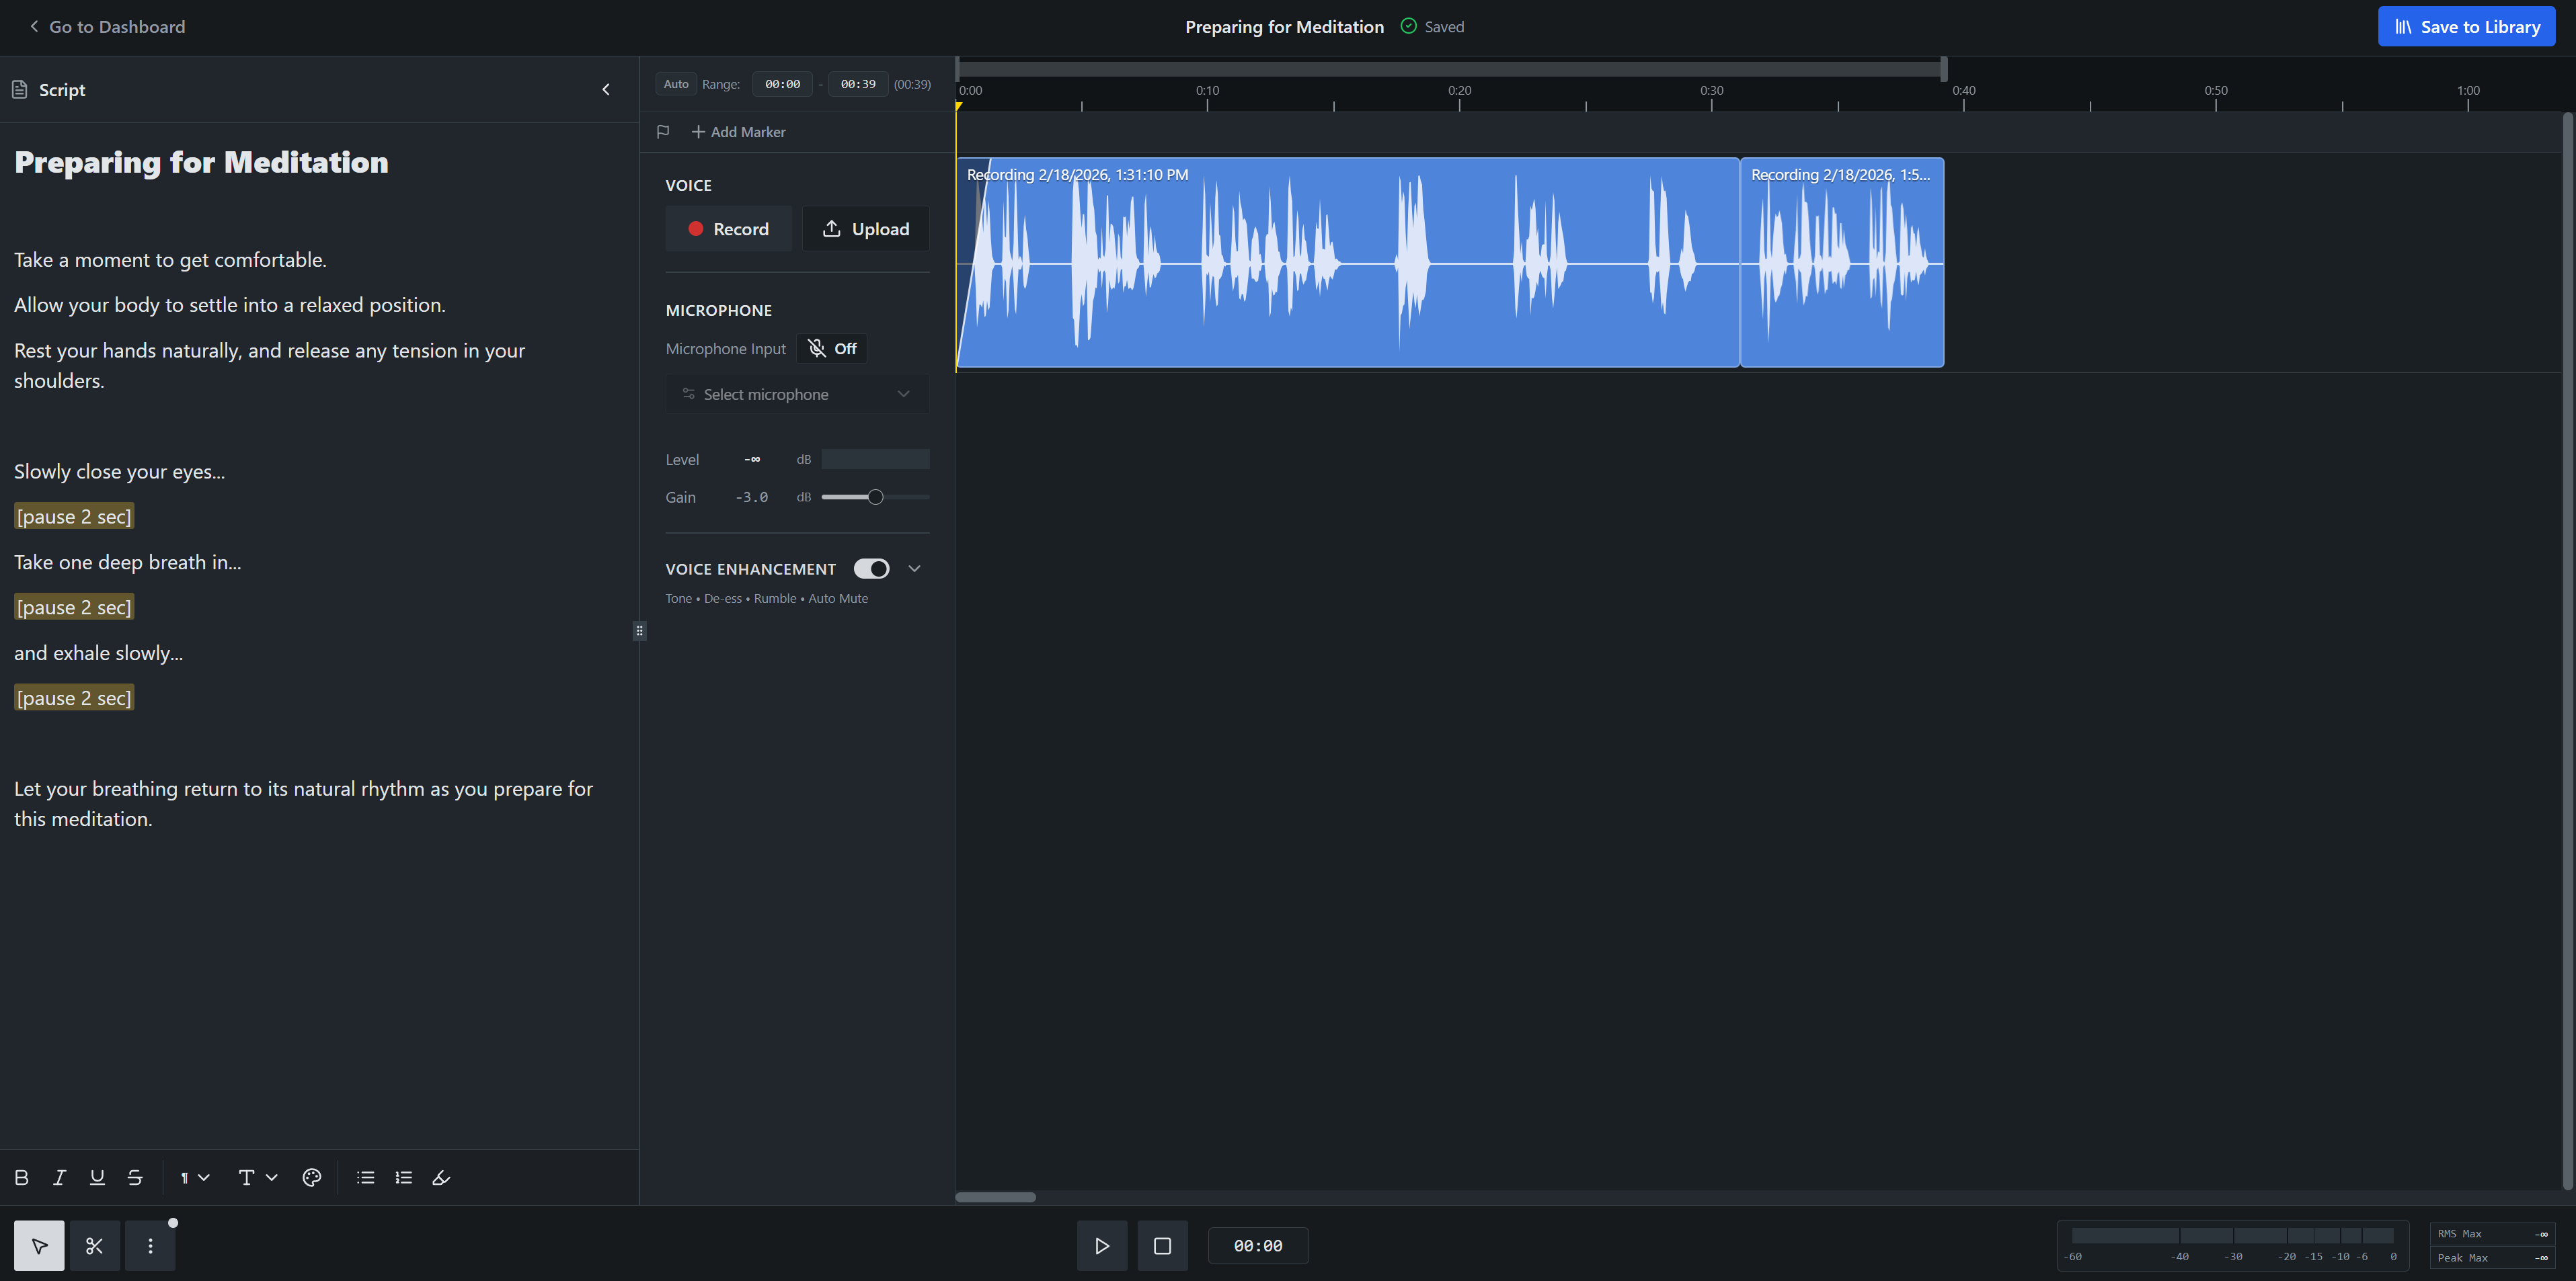The height and width of the screenshot is (1281, 2576).
Task: Toggle the highlight pen formatting
Action: 441,1177
